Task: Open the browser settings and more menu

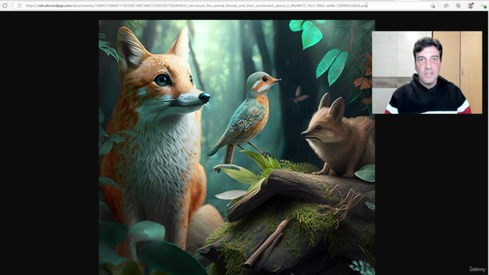Action: click(484, 5)
